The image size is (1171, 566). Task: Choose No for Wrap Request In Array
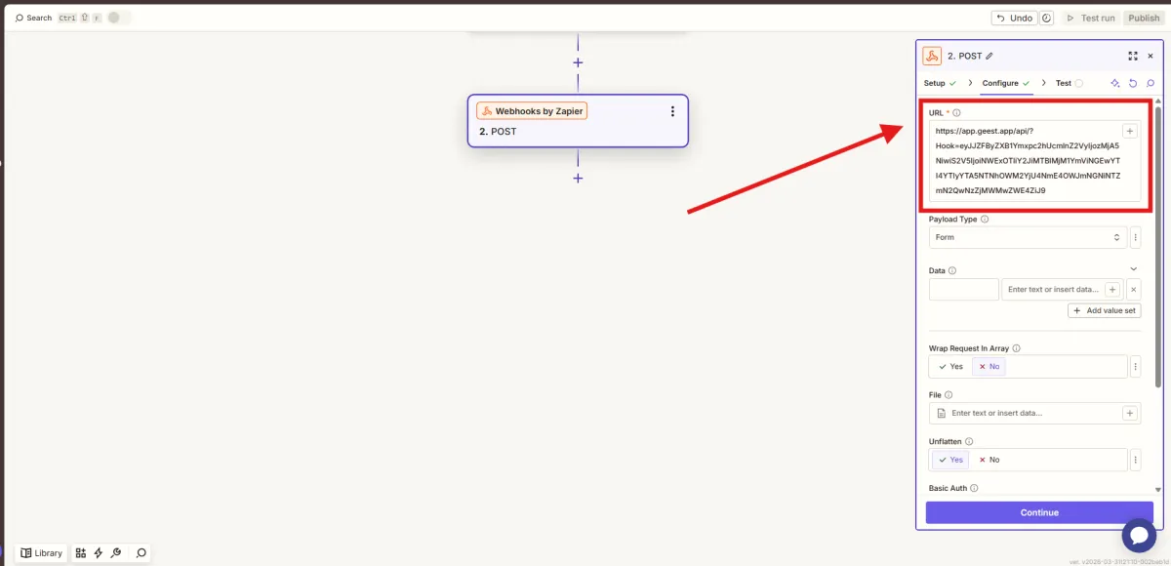click(989, 366)
